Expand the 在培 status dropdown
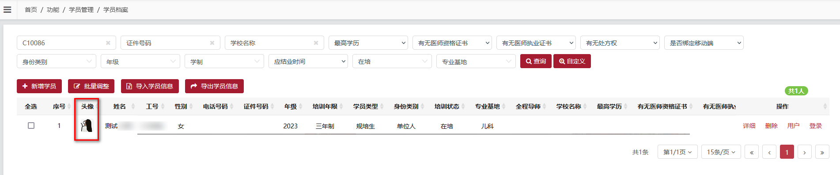Viewport: 840px width, 175px height. pos(392,62)
